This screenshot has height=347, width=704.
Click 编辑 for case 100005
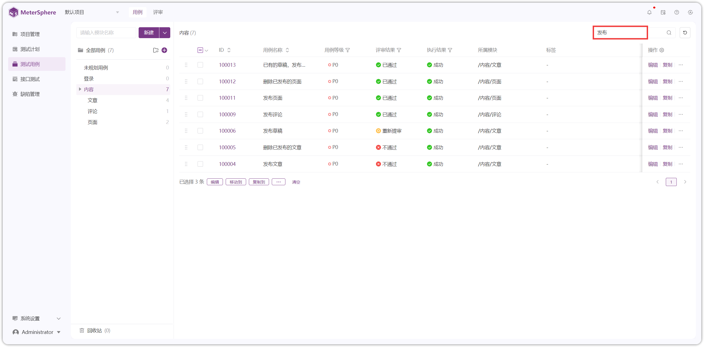653,147
